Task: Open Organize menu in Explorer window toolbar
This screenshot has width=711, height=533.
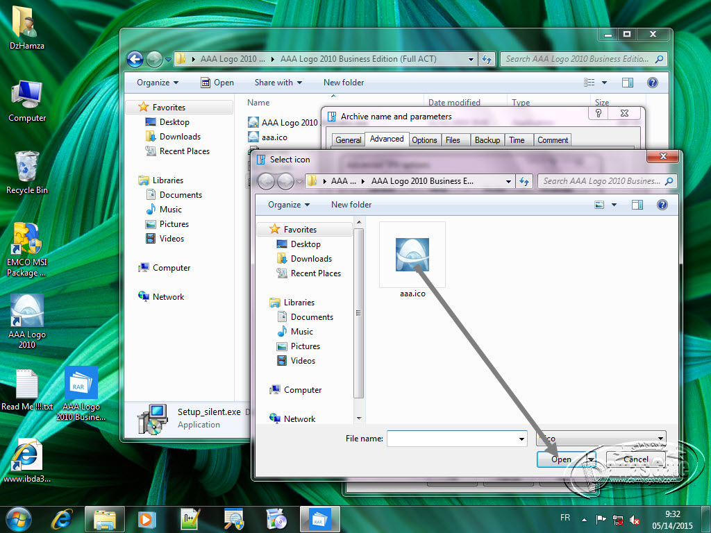Action: coord(158,83)
